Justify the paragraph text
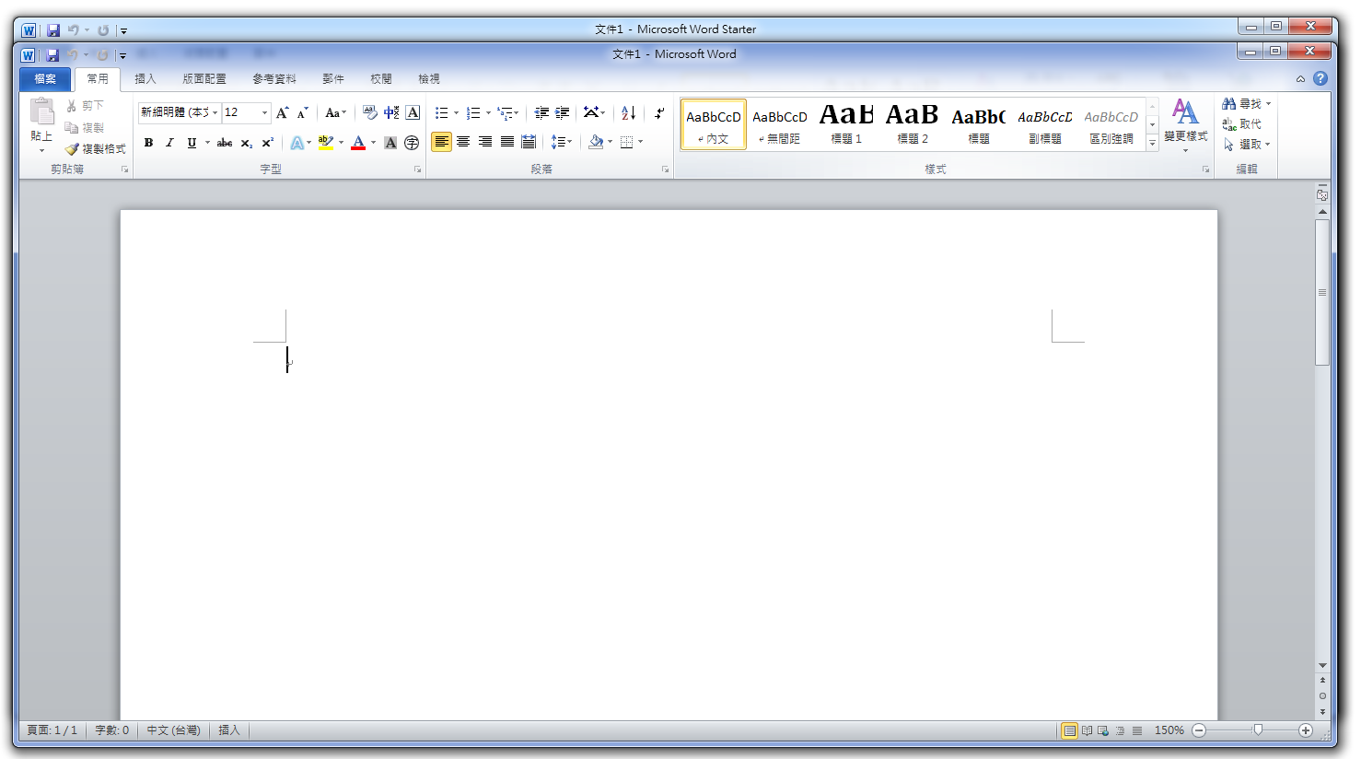 [507, 142]
